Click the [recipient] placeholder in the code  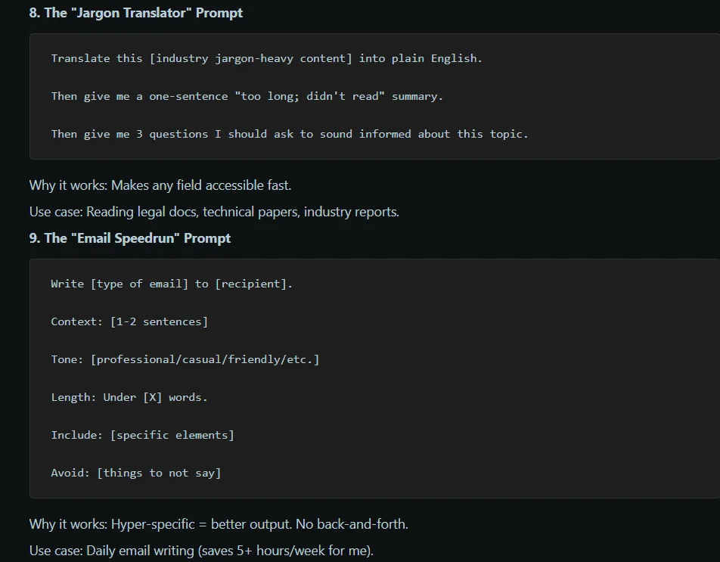[250, 284]
